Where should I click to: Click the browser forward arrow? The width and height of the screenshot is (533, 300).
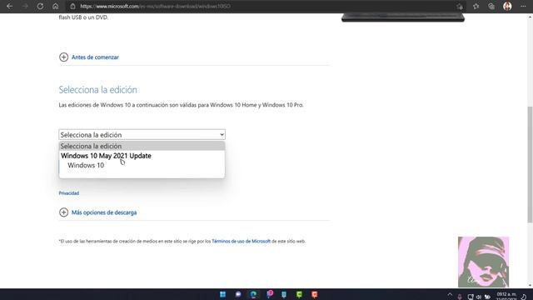point(25,6)
